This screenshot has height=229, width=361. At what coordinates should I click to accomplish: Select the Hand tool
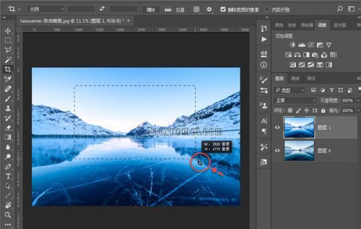[8, 205]
